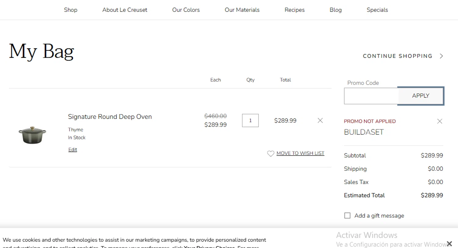Screen dimensions: 458x248
Task: Click the MOVE TO WISH LIST link
Action: (300, 153)
